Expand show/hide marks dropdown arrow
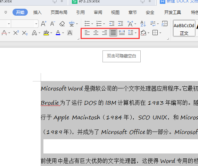 click(158, 24)
